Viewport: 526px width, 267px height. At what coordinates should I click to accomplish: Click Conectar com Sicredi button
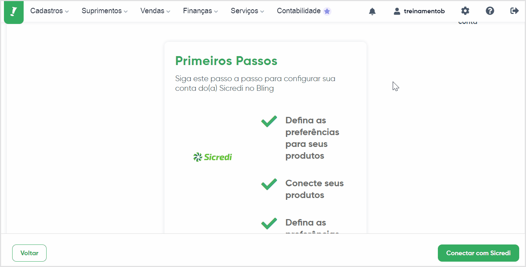point(478,253)
